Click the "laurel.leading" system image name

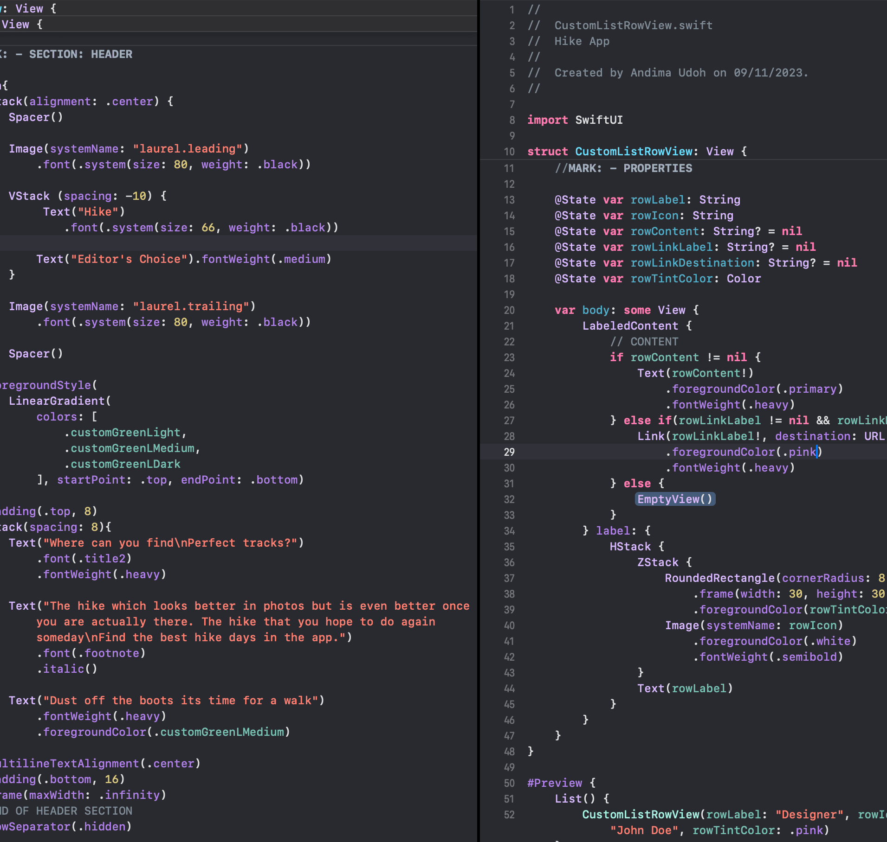(188, 148)
